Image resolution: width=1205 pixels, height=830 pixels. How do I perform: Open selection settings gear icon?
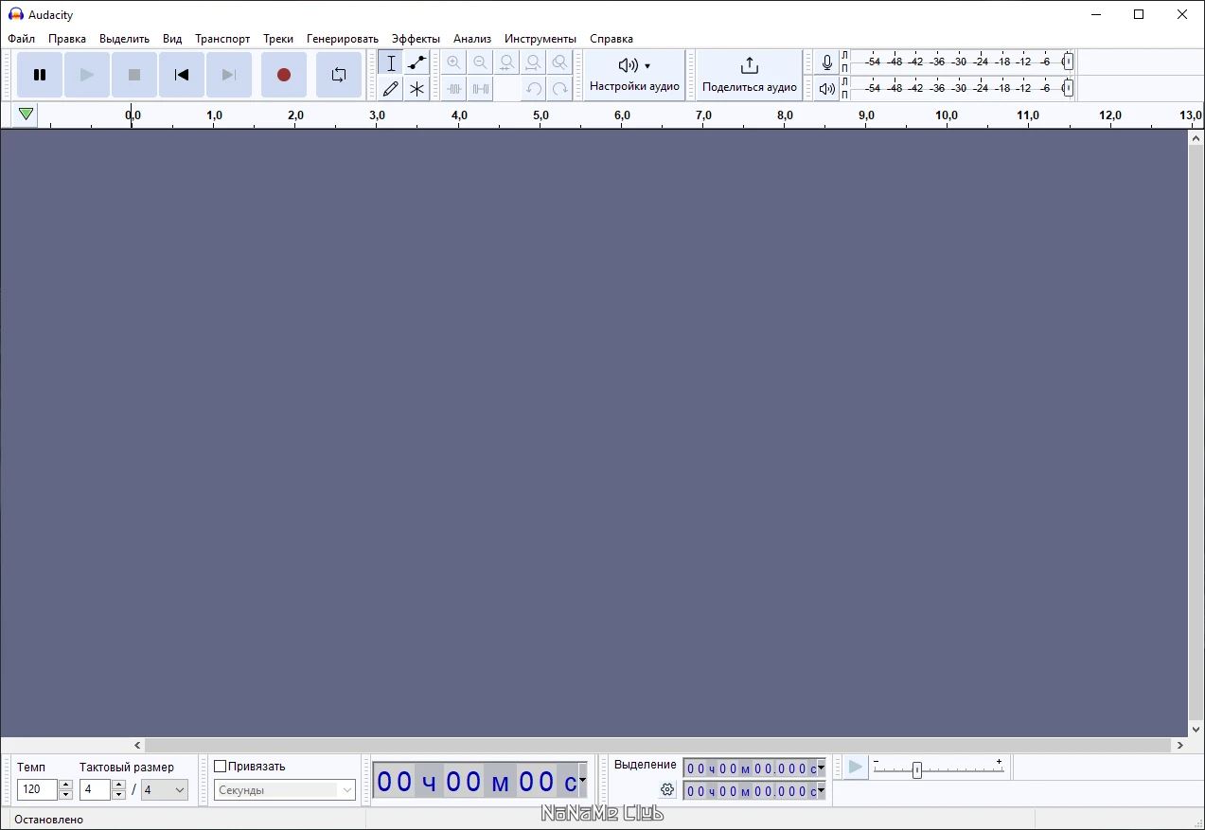pos(667,789)
